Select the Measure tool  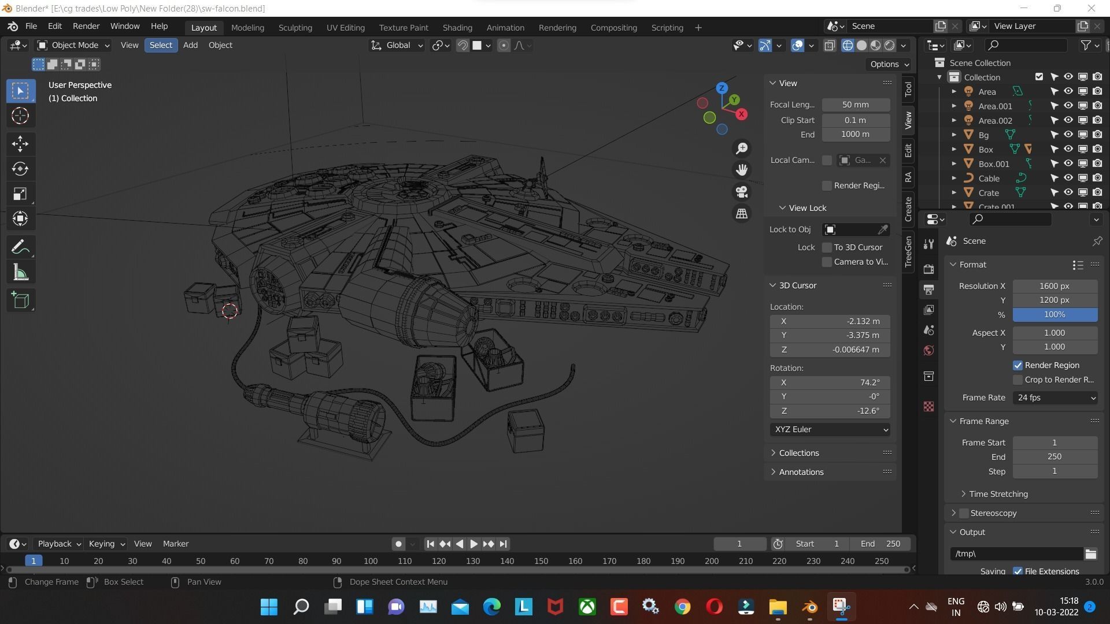[x=20, y=272]
